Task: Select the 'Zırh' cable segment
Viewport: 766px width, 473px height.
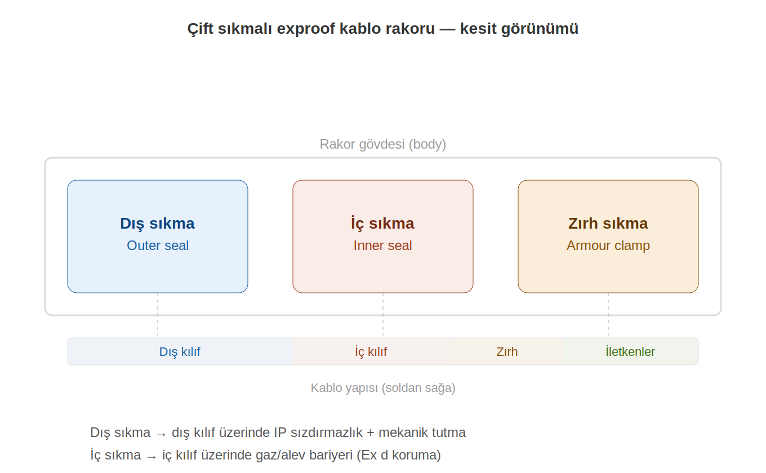Action: [507, 352]
